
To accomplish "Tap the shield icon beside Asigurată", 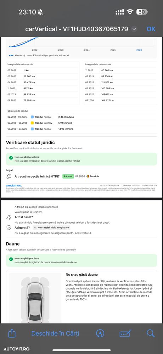I will pyautogui.click(x=9, y=227).
